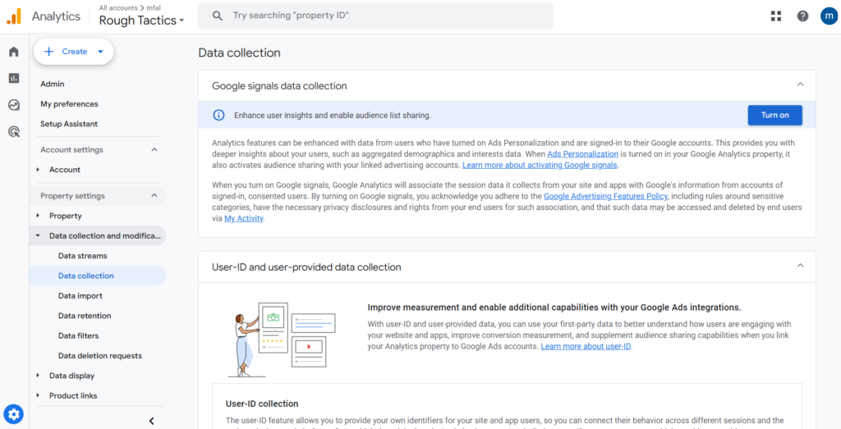The height and width of the screenshot is (429, 841).
Task: Click the search magnifier icon
Action: click(x=217, y=16)
